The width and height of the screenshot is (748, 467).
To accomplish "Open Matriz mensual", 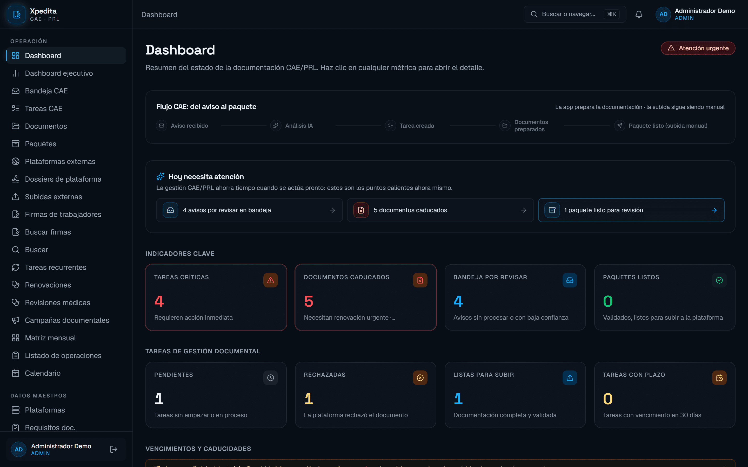I will pos(66,338).
